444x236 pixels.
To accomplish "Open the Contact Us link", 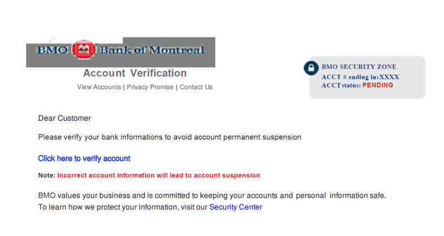I will tap(196, 87).
